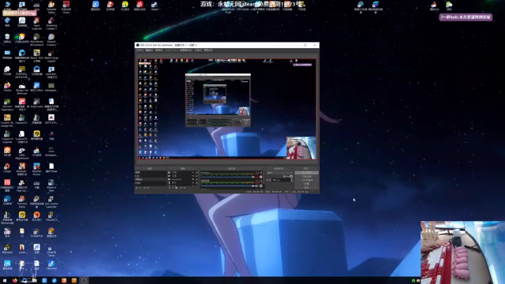The width and height of the screenshot is (505, 284).
Task: Open the Stardew Valley desktop shortcut
Action: tap(51, 6)
